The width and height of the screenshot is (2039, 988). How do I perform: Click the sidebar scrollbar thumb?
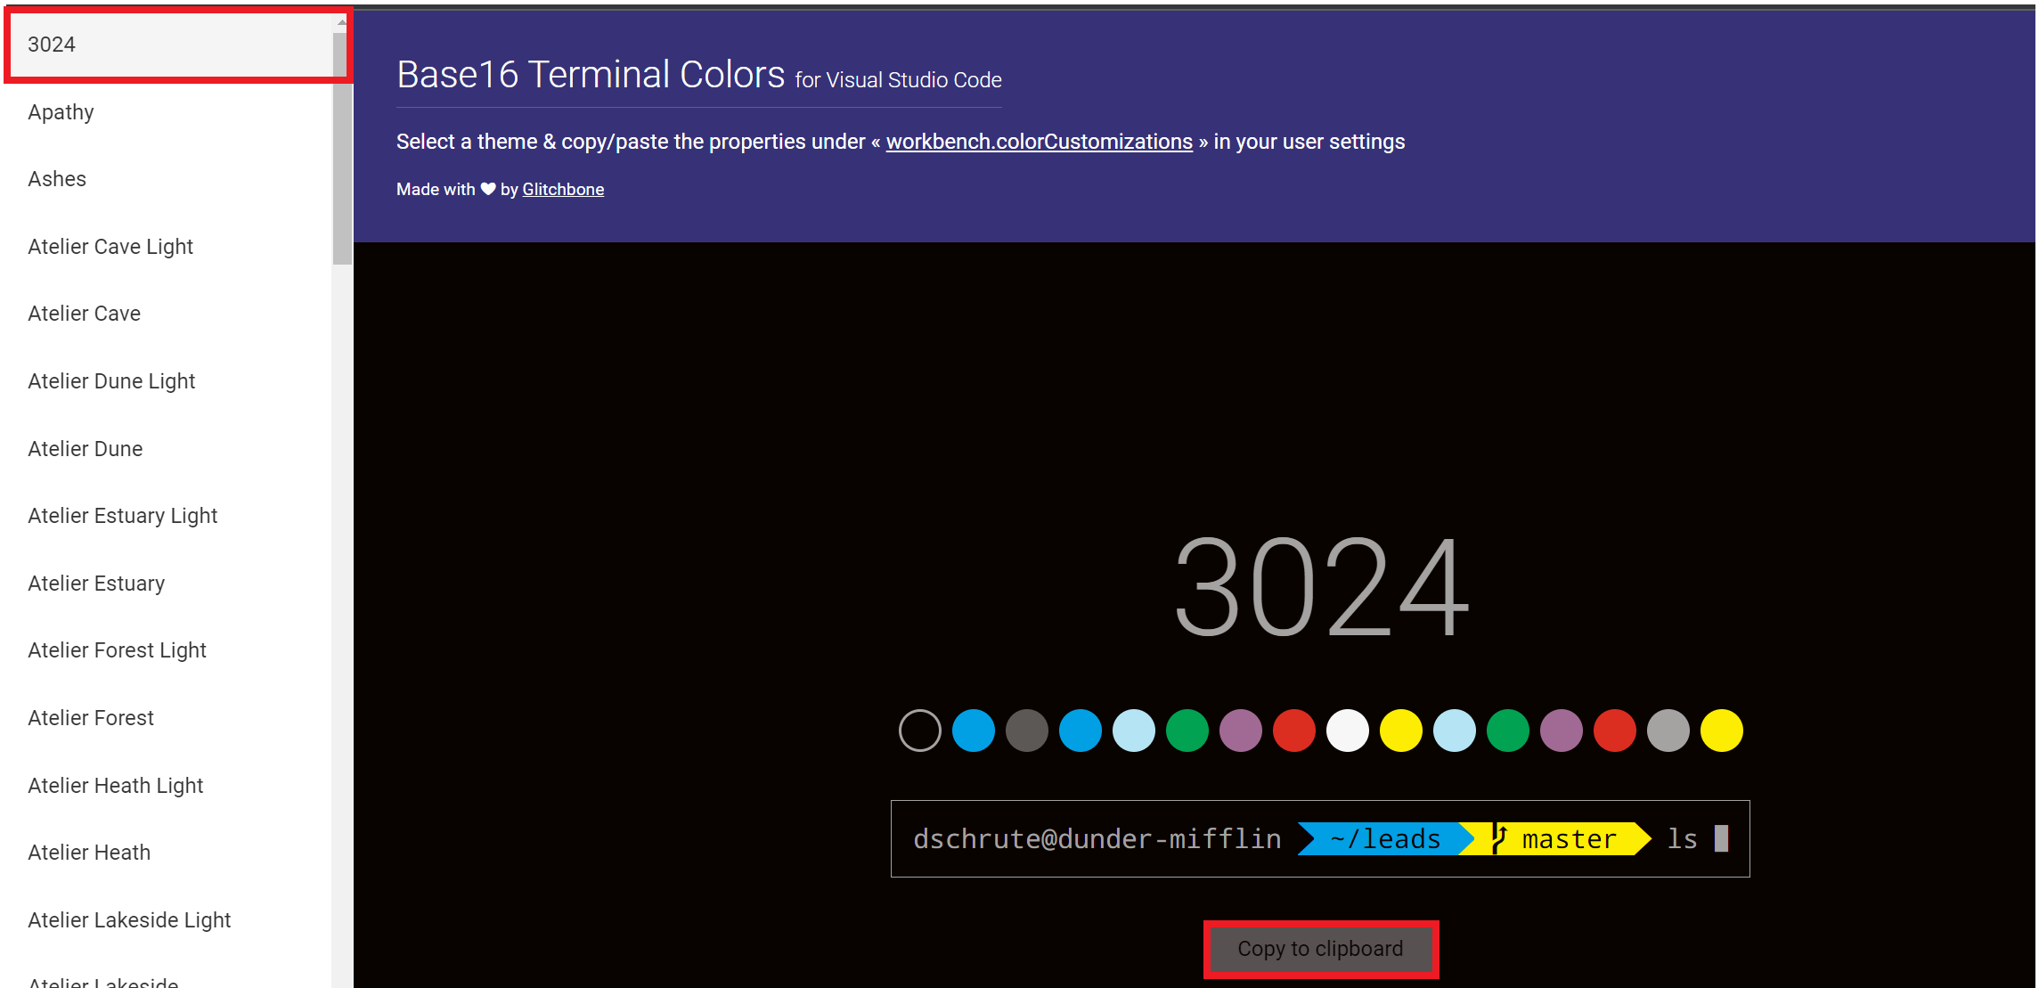[x=342, y=147]
